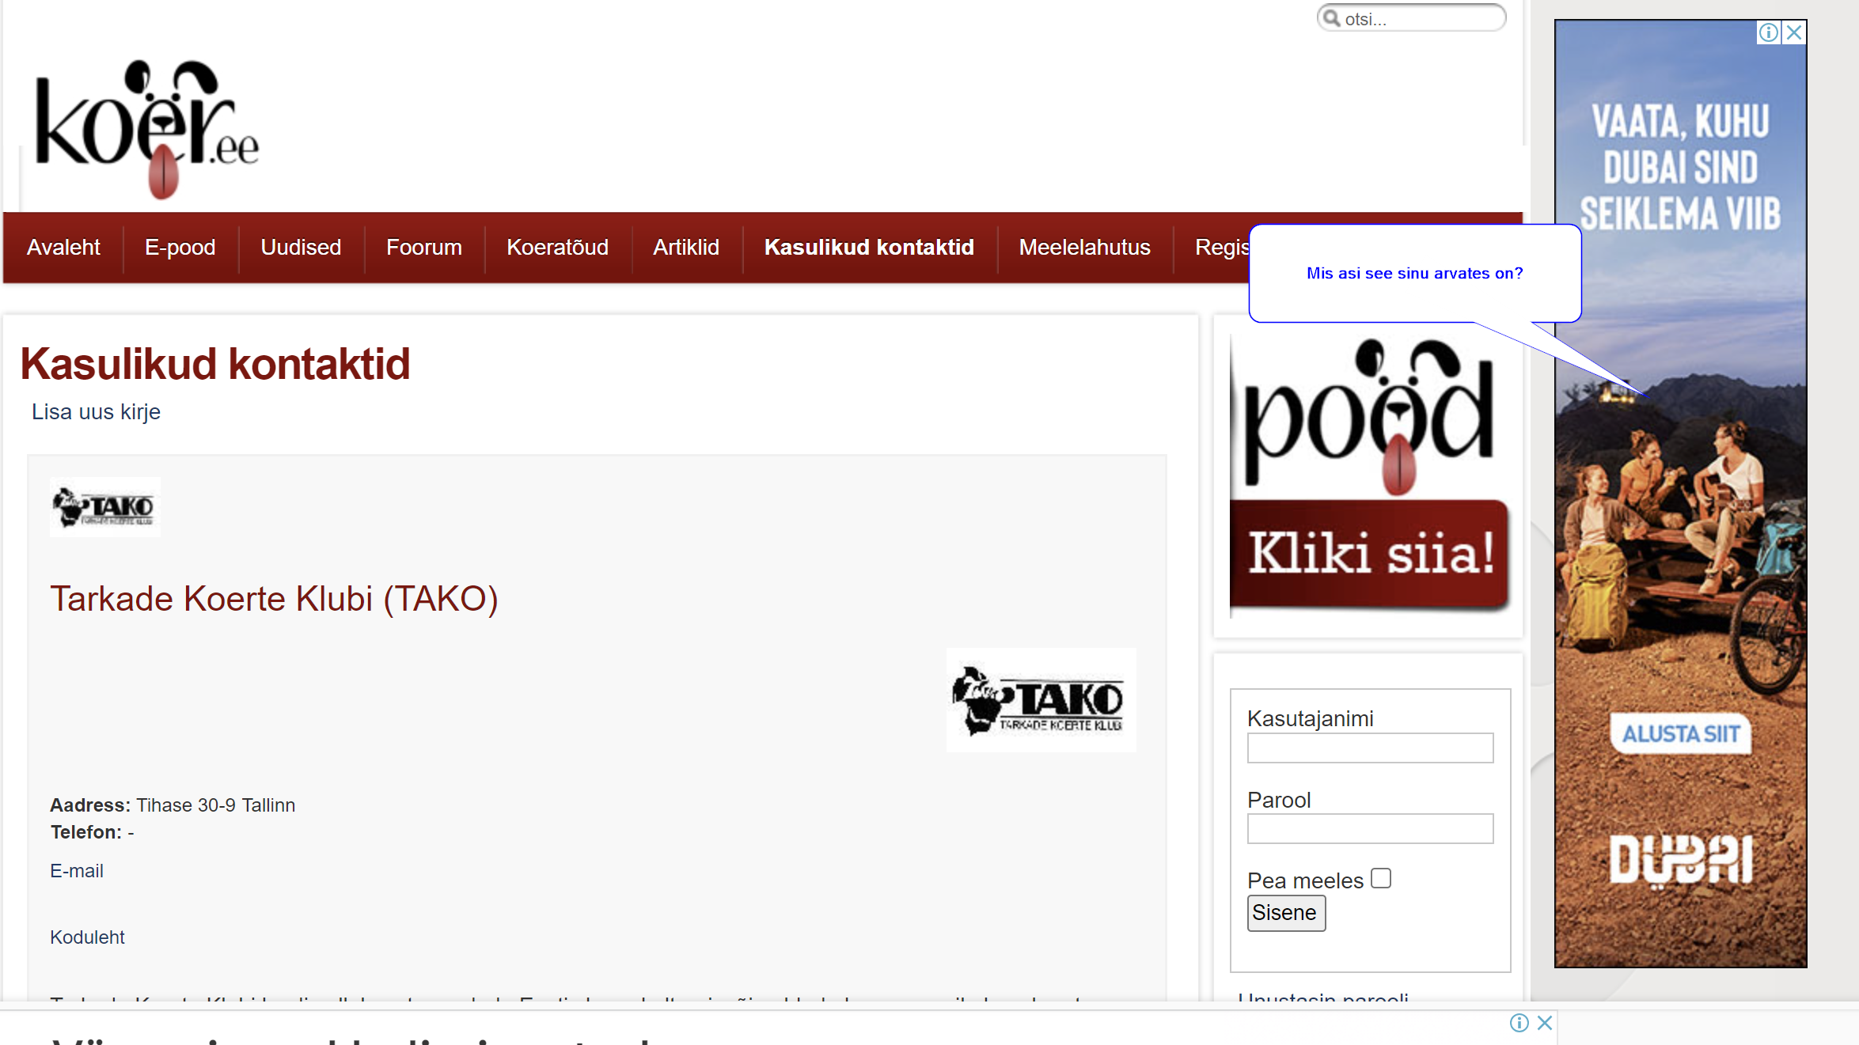Click the Sisene login button

click(1286, 913)
